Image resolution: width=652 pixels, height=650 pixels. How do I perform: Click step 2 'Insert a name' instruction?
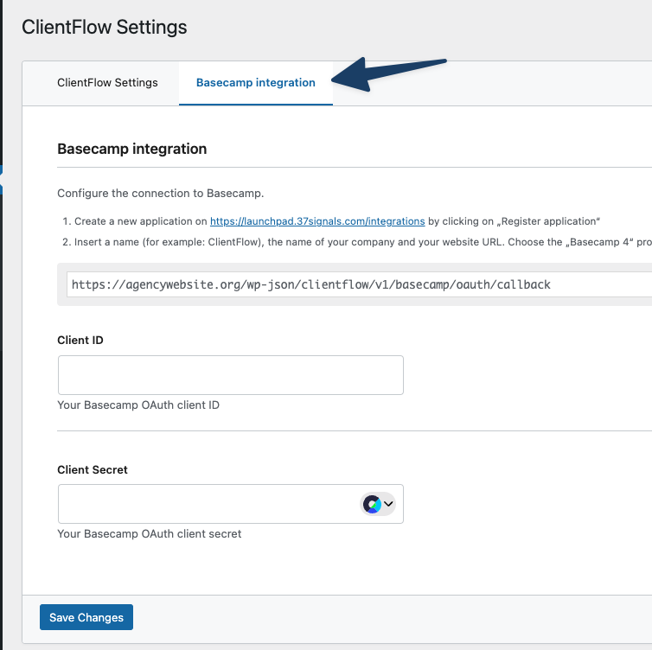[357, 242]
